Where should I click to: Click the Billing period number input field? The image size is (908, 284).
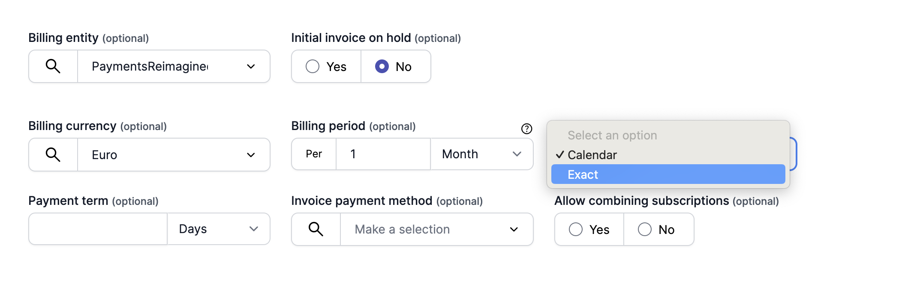[383, 154]
